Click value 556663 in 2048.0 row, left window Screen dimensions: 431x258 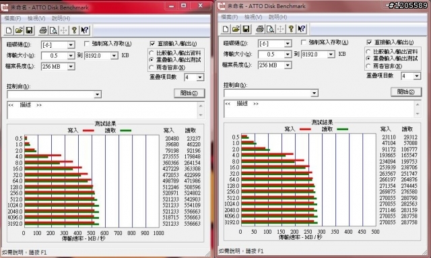[192, 212]
